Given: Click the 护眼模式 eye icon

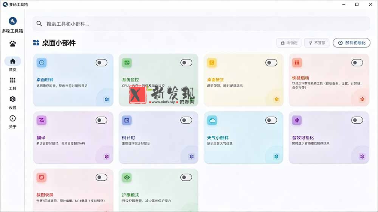Looking at the screenshot, I should point(127,178).
